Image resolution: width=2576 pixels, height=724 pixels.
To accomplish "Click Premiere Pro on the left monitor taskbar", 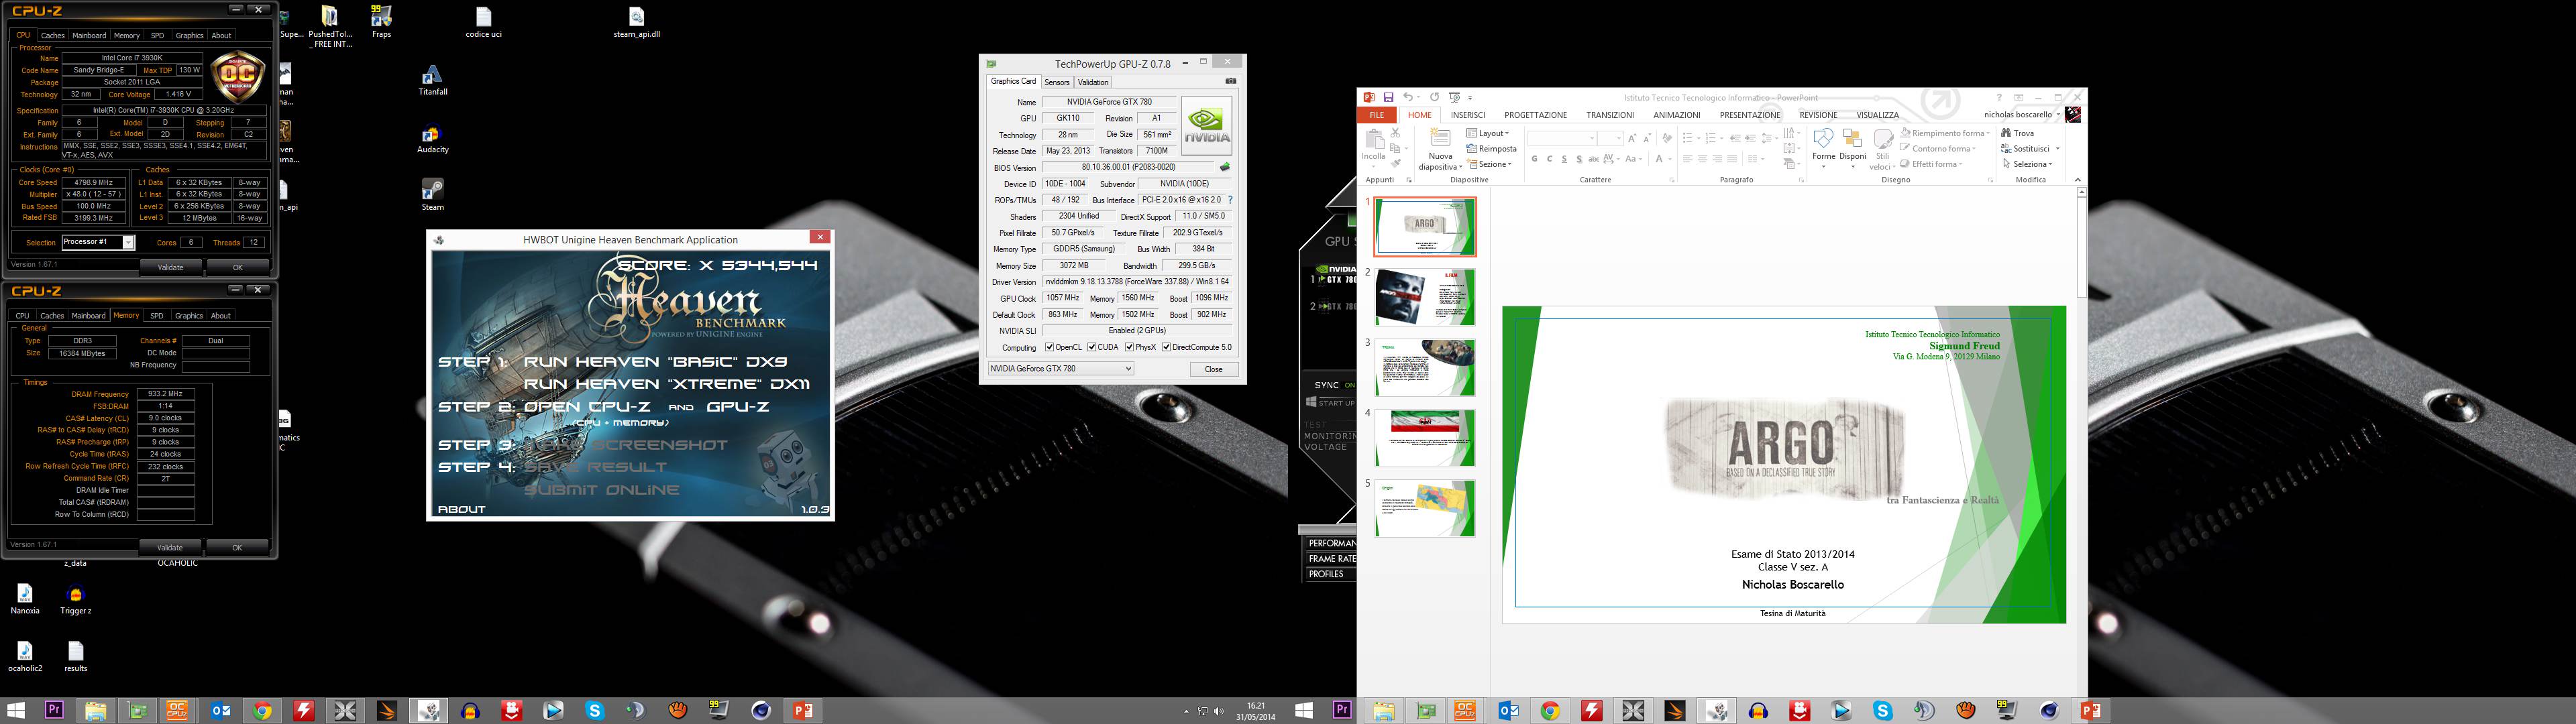I will pyautogui.click(x=54, y=711).
